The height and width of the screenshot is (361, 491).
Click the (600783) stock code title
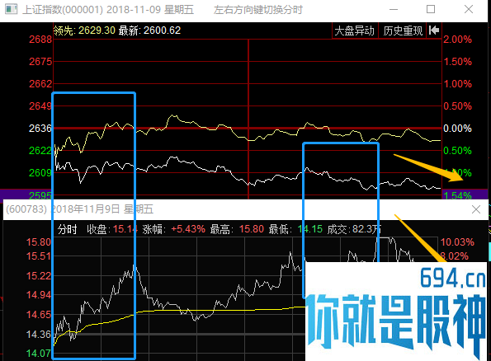(x=26, y=209)
